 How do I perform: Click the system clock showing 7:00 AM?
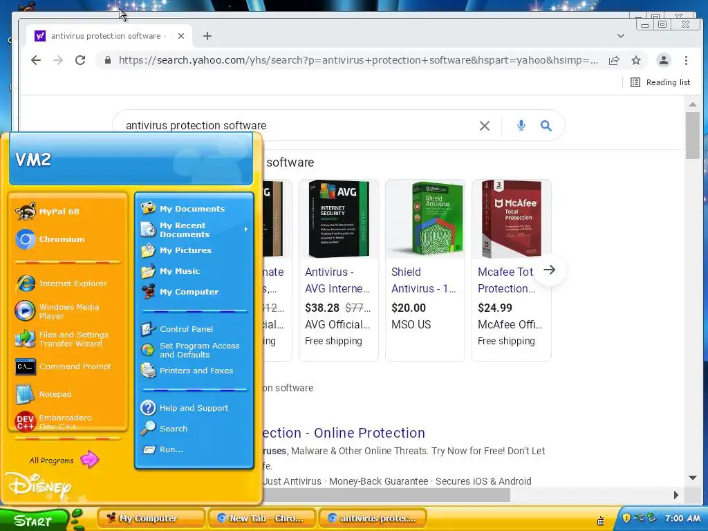[682, 519]
